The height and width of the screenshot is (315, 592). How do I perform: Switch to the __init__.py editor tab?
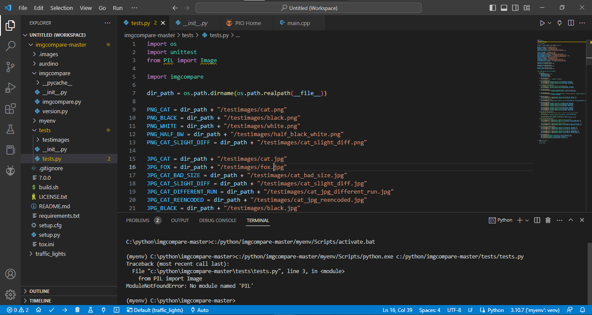(195, 23)
